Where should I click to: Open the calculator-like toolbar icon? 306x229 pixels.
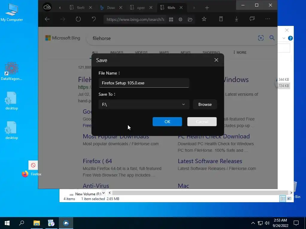click(x=221, y=19)
